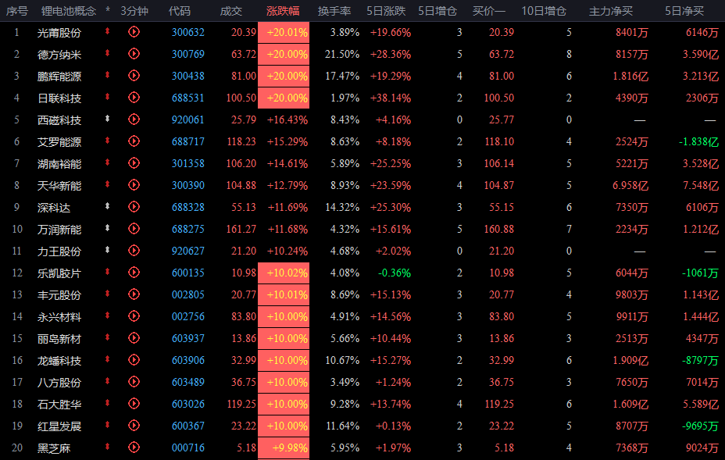Click the 5日涨跌 column header
The image size is (725, 460).
coord(385,11)
